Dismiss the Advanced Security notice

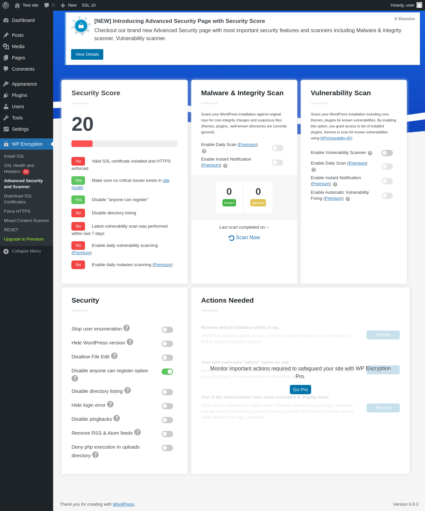[405, 19]
